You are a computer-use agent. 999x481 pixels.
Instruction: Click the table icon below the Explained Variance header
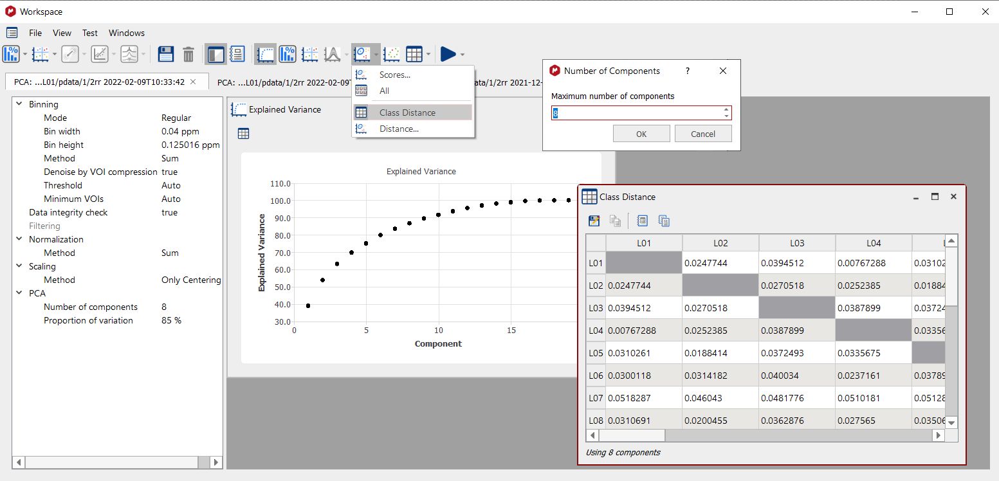[243, 134]
